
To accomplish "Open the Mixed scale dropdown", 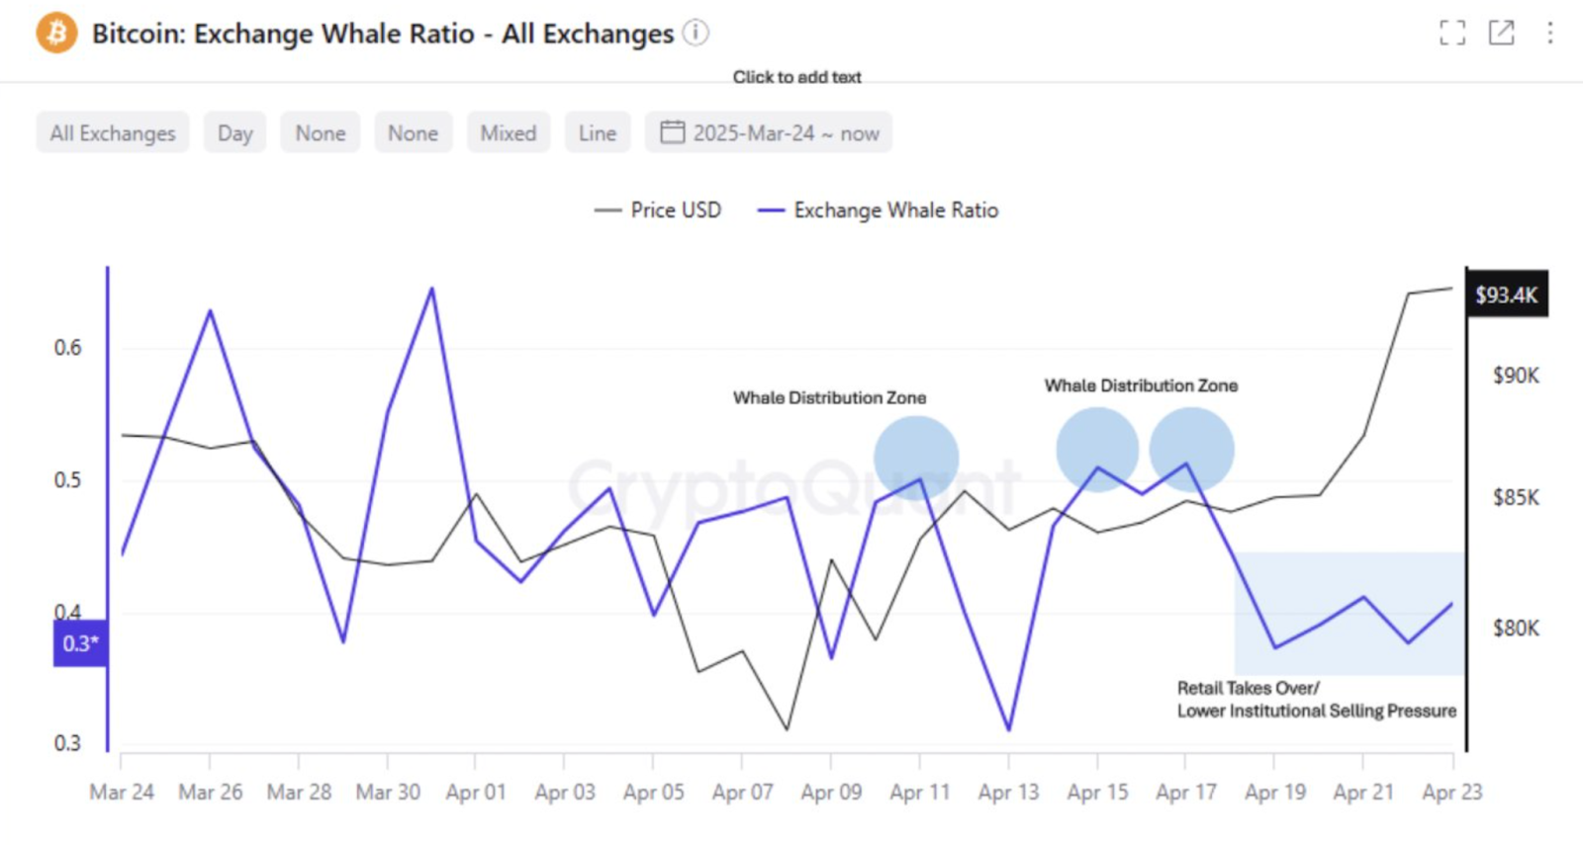I will pos(509,132).
